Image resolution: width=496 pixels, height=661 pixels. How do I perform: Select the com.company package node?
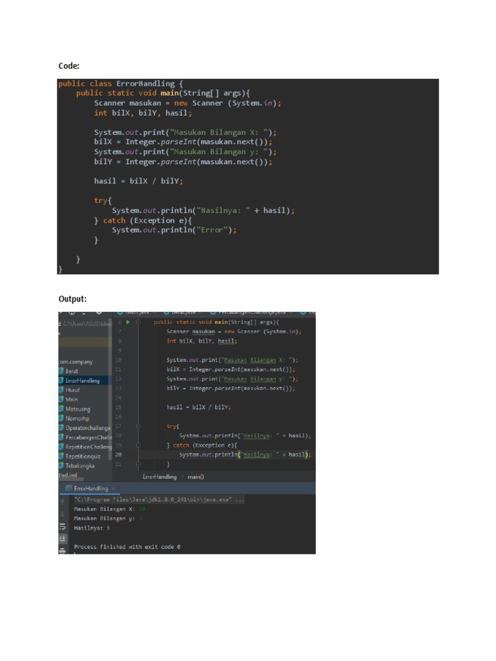(x=76, y=361)
